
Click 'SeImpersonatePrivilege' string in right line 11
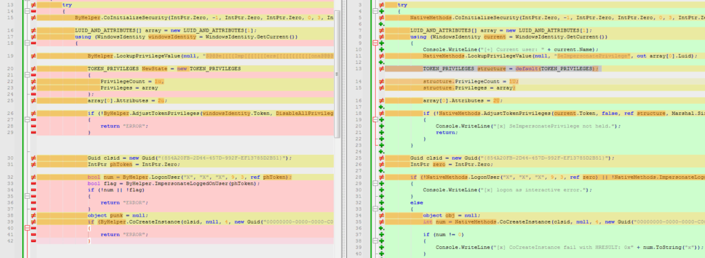click(593, 56)
